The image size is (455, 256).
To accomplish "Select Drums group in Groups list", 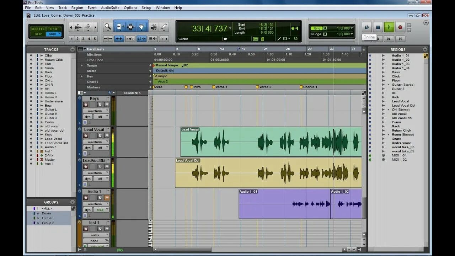I will click(x=47, y=213).
